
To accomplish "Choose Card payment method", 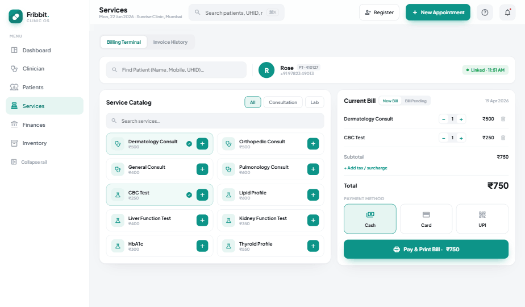I will (426, 219).
